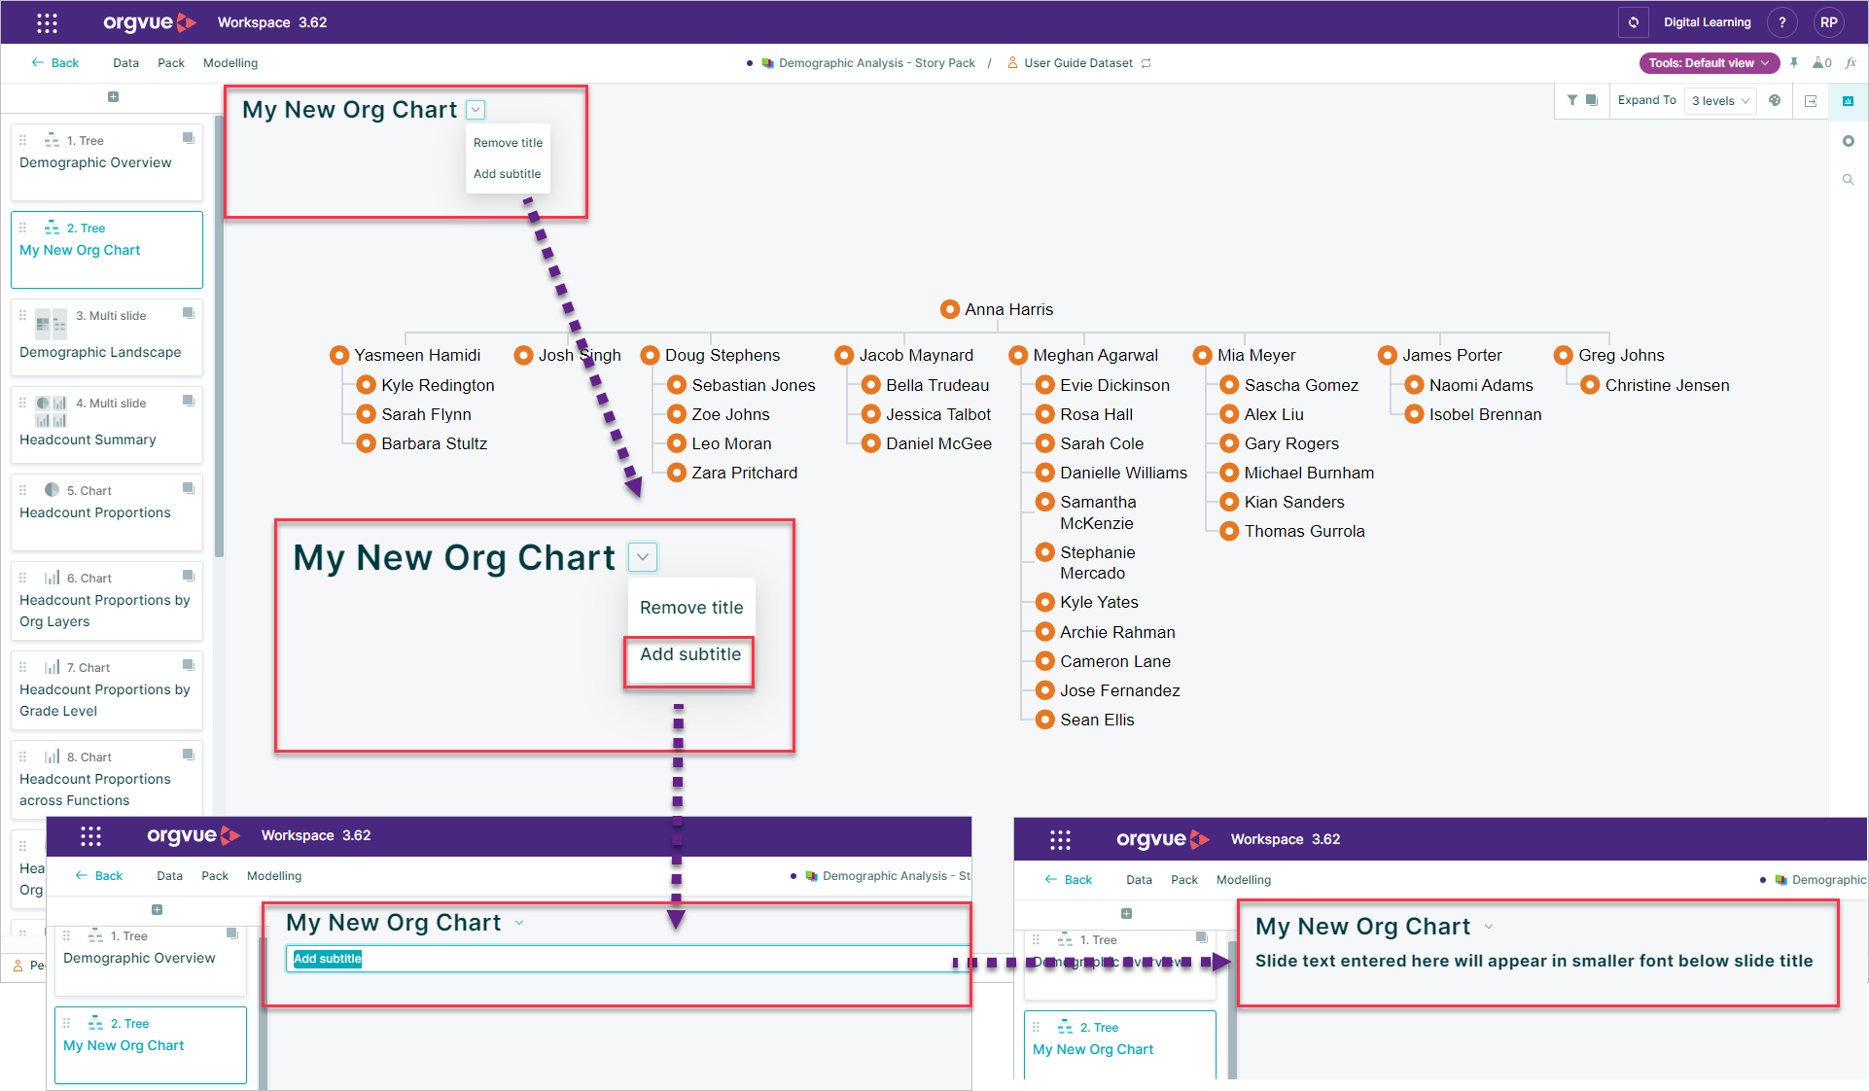Open the Pack menu
The width and height of the screenshot is (1869, 1091).
(171, 63)
